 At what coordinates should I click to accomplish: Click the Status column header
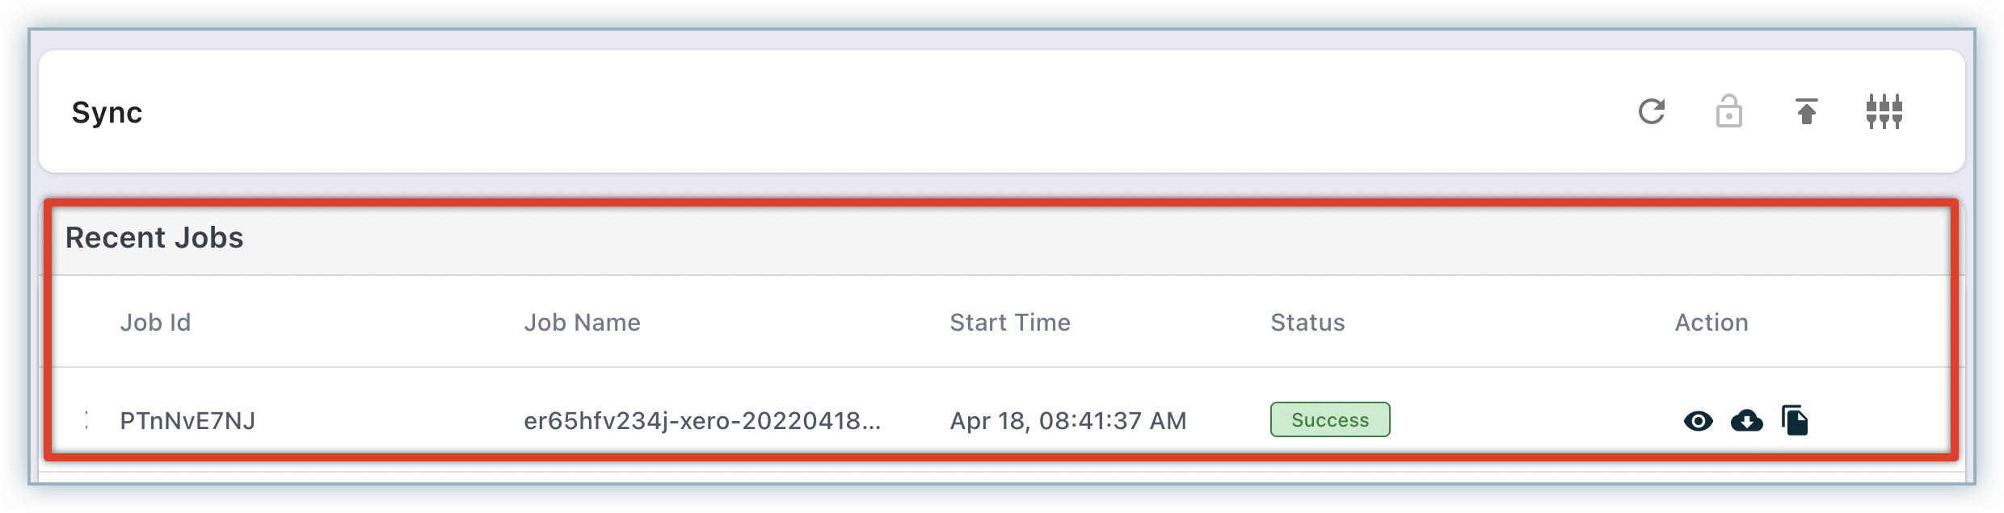[x=1307, y=323]
